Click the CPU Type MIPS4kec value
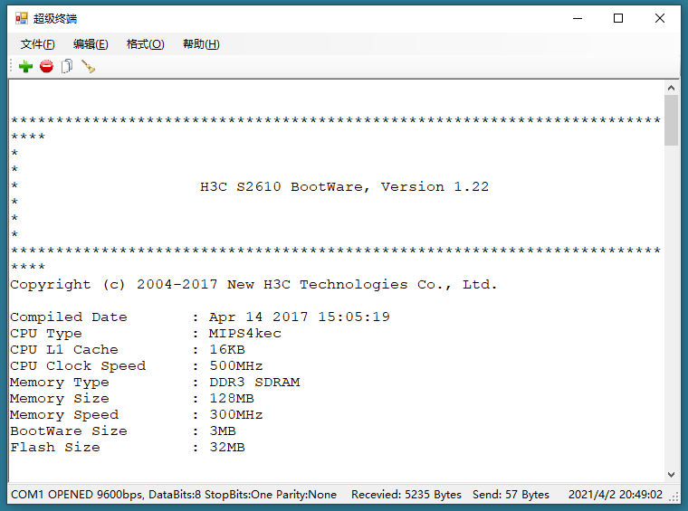This screenshot has height=511, width=688. [244, 334]
